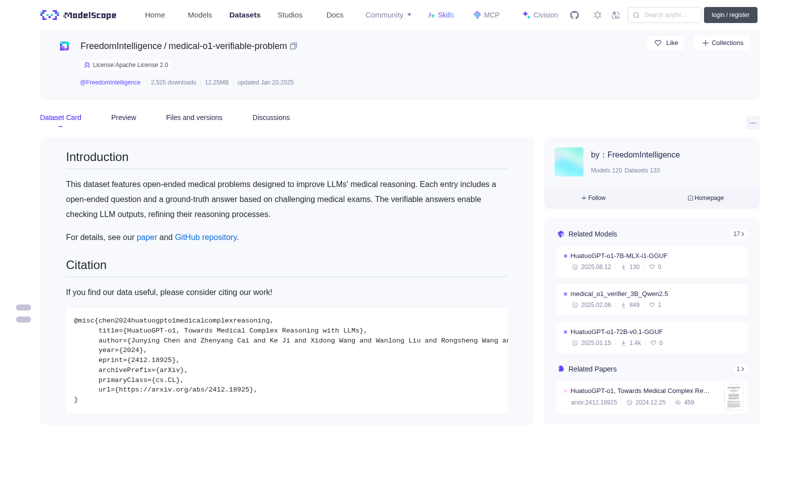Click the FreedomIntelligence namespace in the title

[121, 46]
